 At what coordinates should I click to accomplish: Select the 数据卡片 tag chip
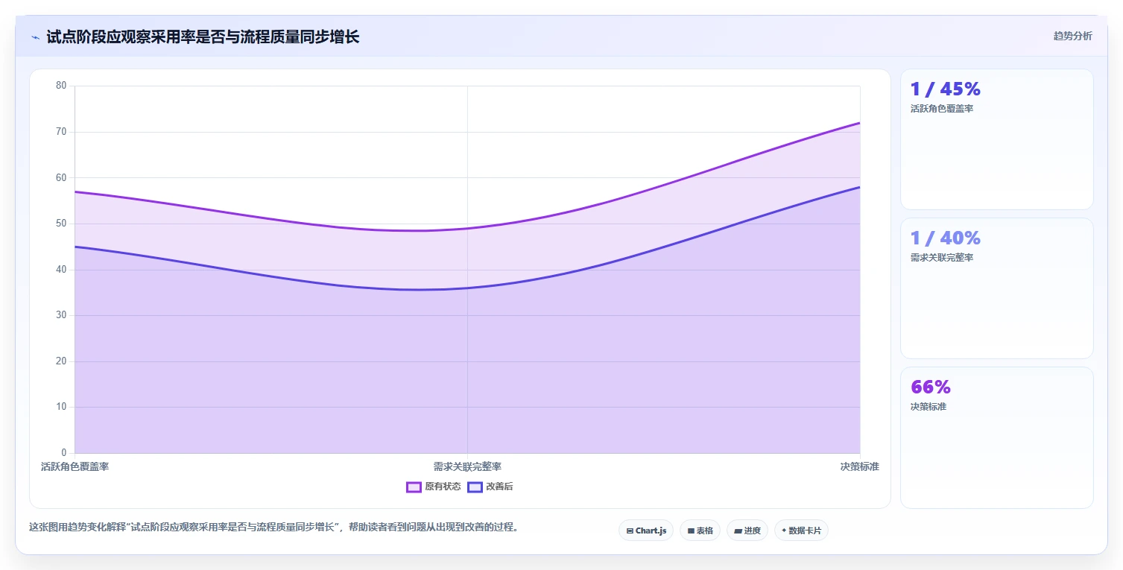point(801,531)
